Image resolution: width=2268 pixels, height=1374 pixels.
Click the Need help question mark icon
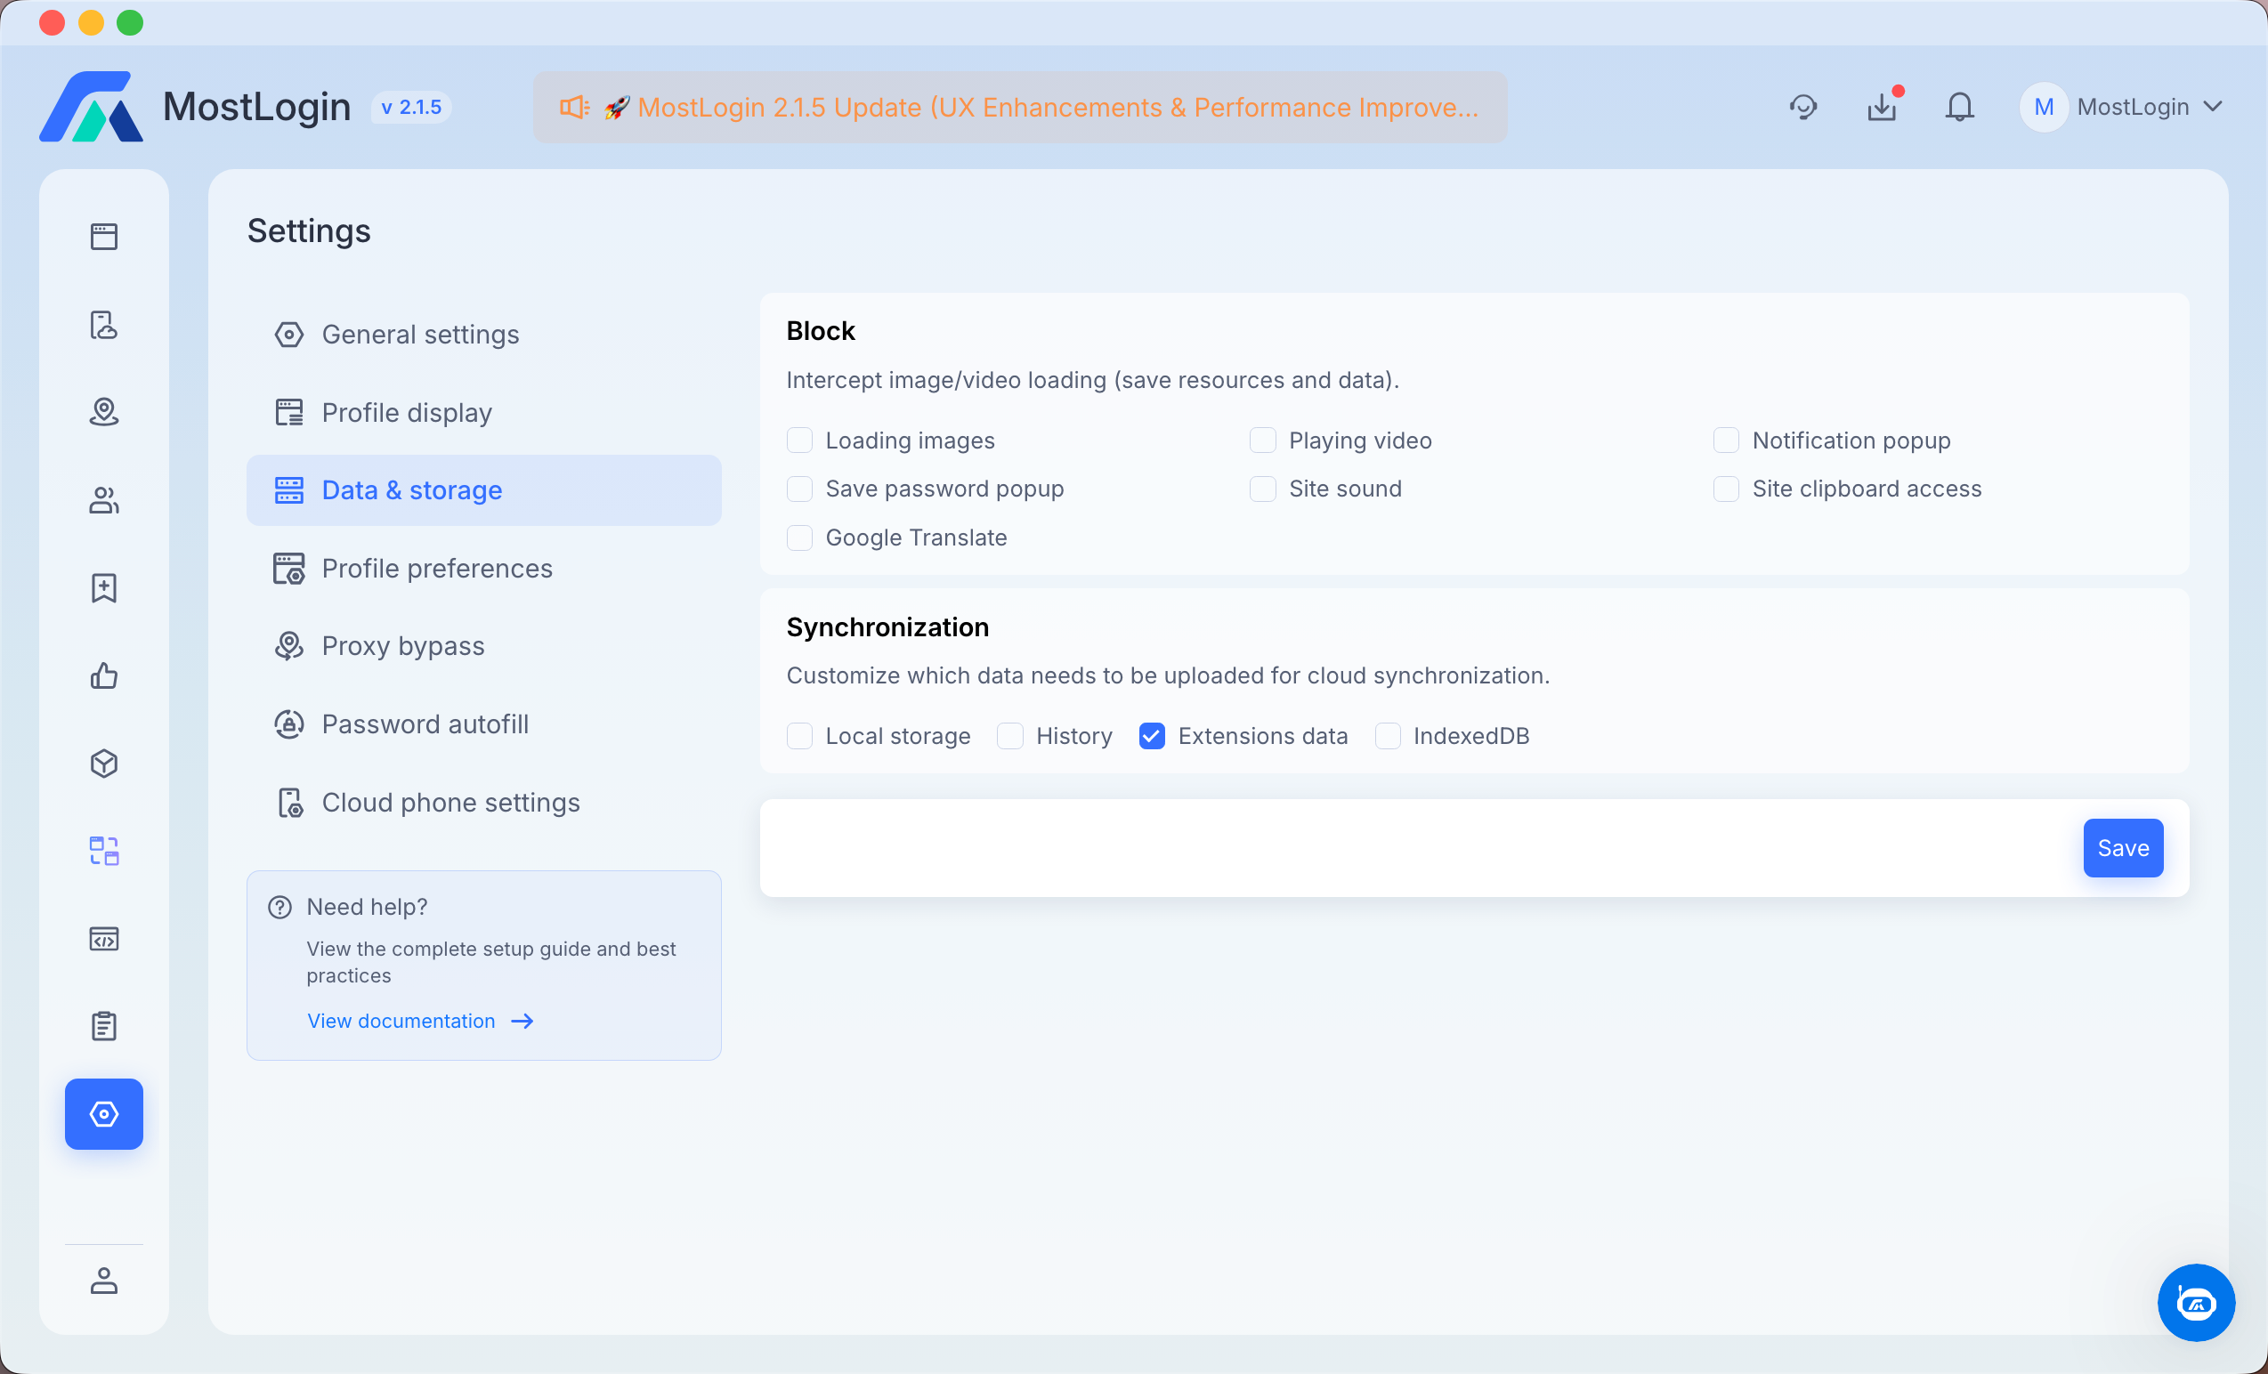(x=279, y=908)
